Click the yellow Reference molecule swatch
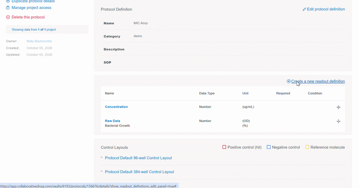 (307, 147)
